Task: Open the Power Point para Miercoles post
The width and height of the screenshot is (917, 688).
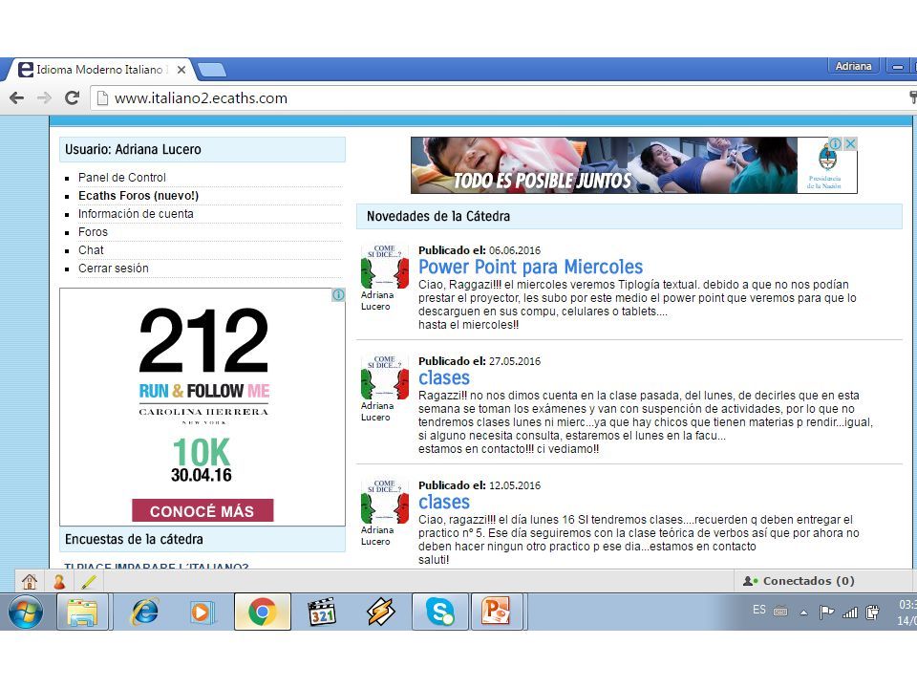Action: 530,267
